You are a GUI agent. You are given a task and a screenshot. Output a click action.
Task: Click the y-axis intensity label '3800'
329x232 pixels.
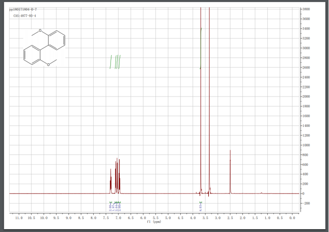(306, 9)
